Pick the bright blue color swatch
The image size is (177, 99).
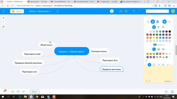tap(163, 38)
